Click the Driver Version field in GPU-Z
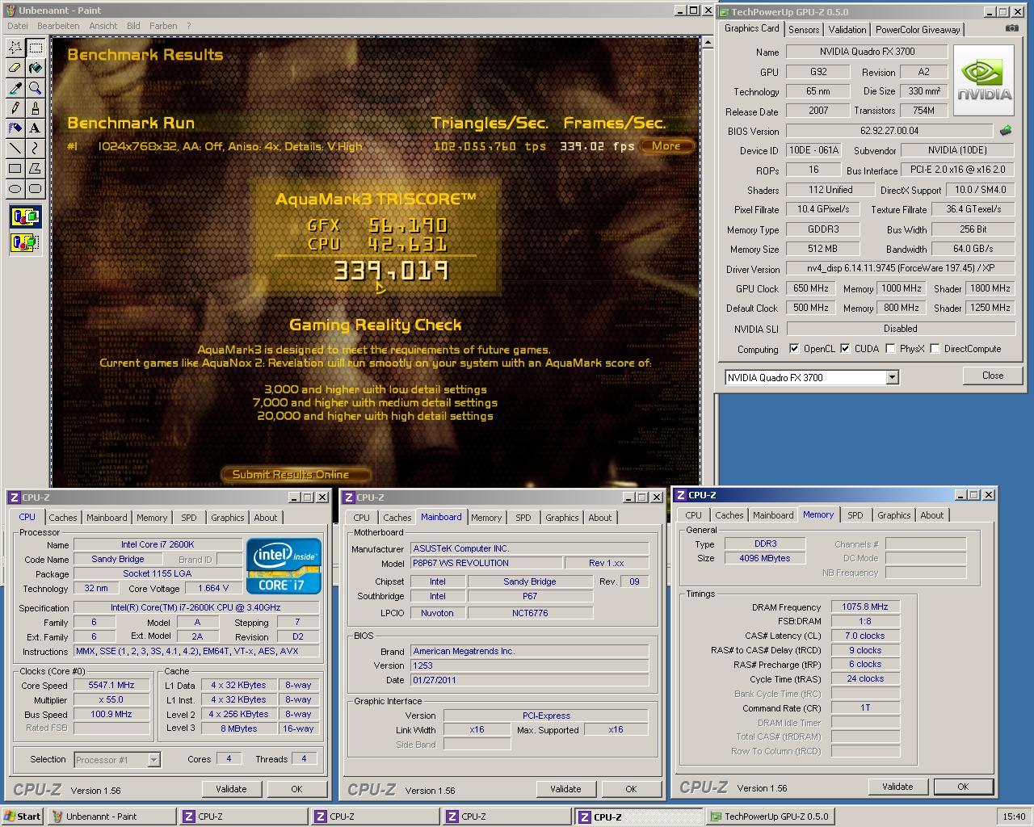 900,269
